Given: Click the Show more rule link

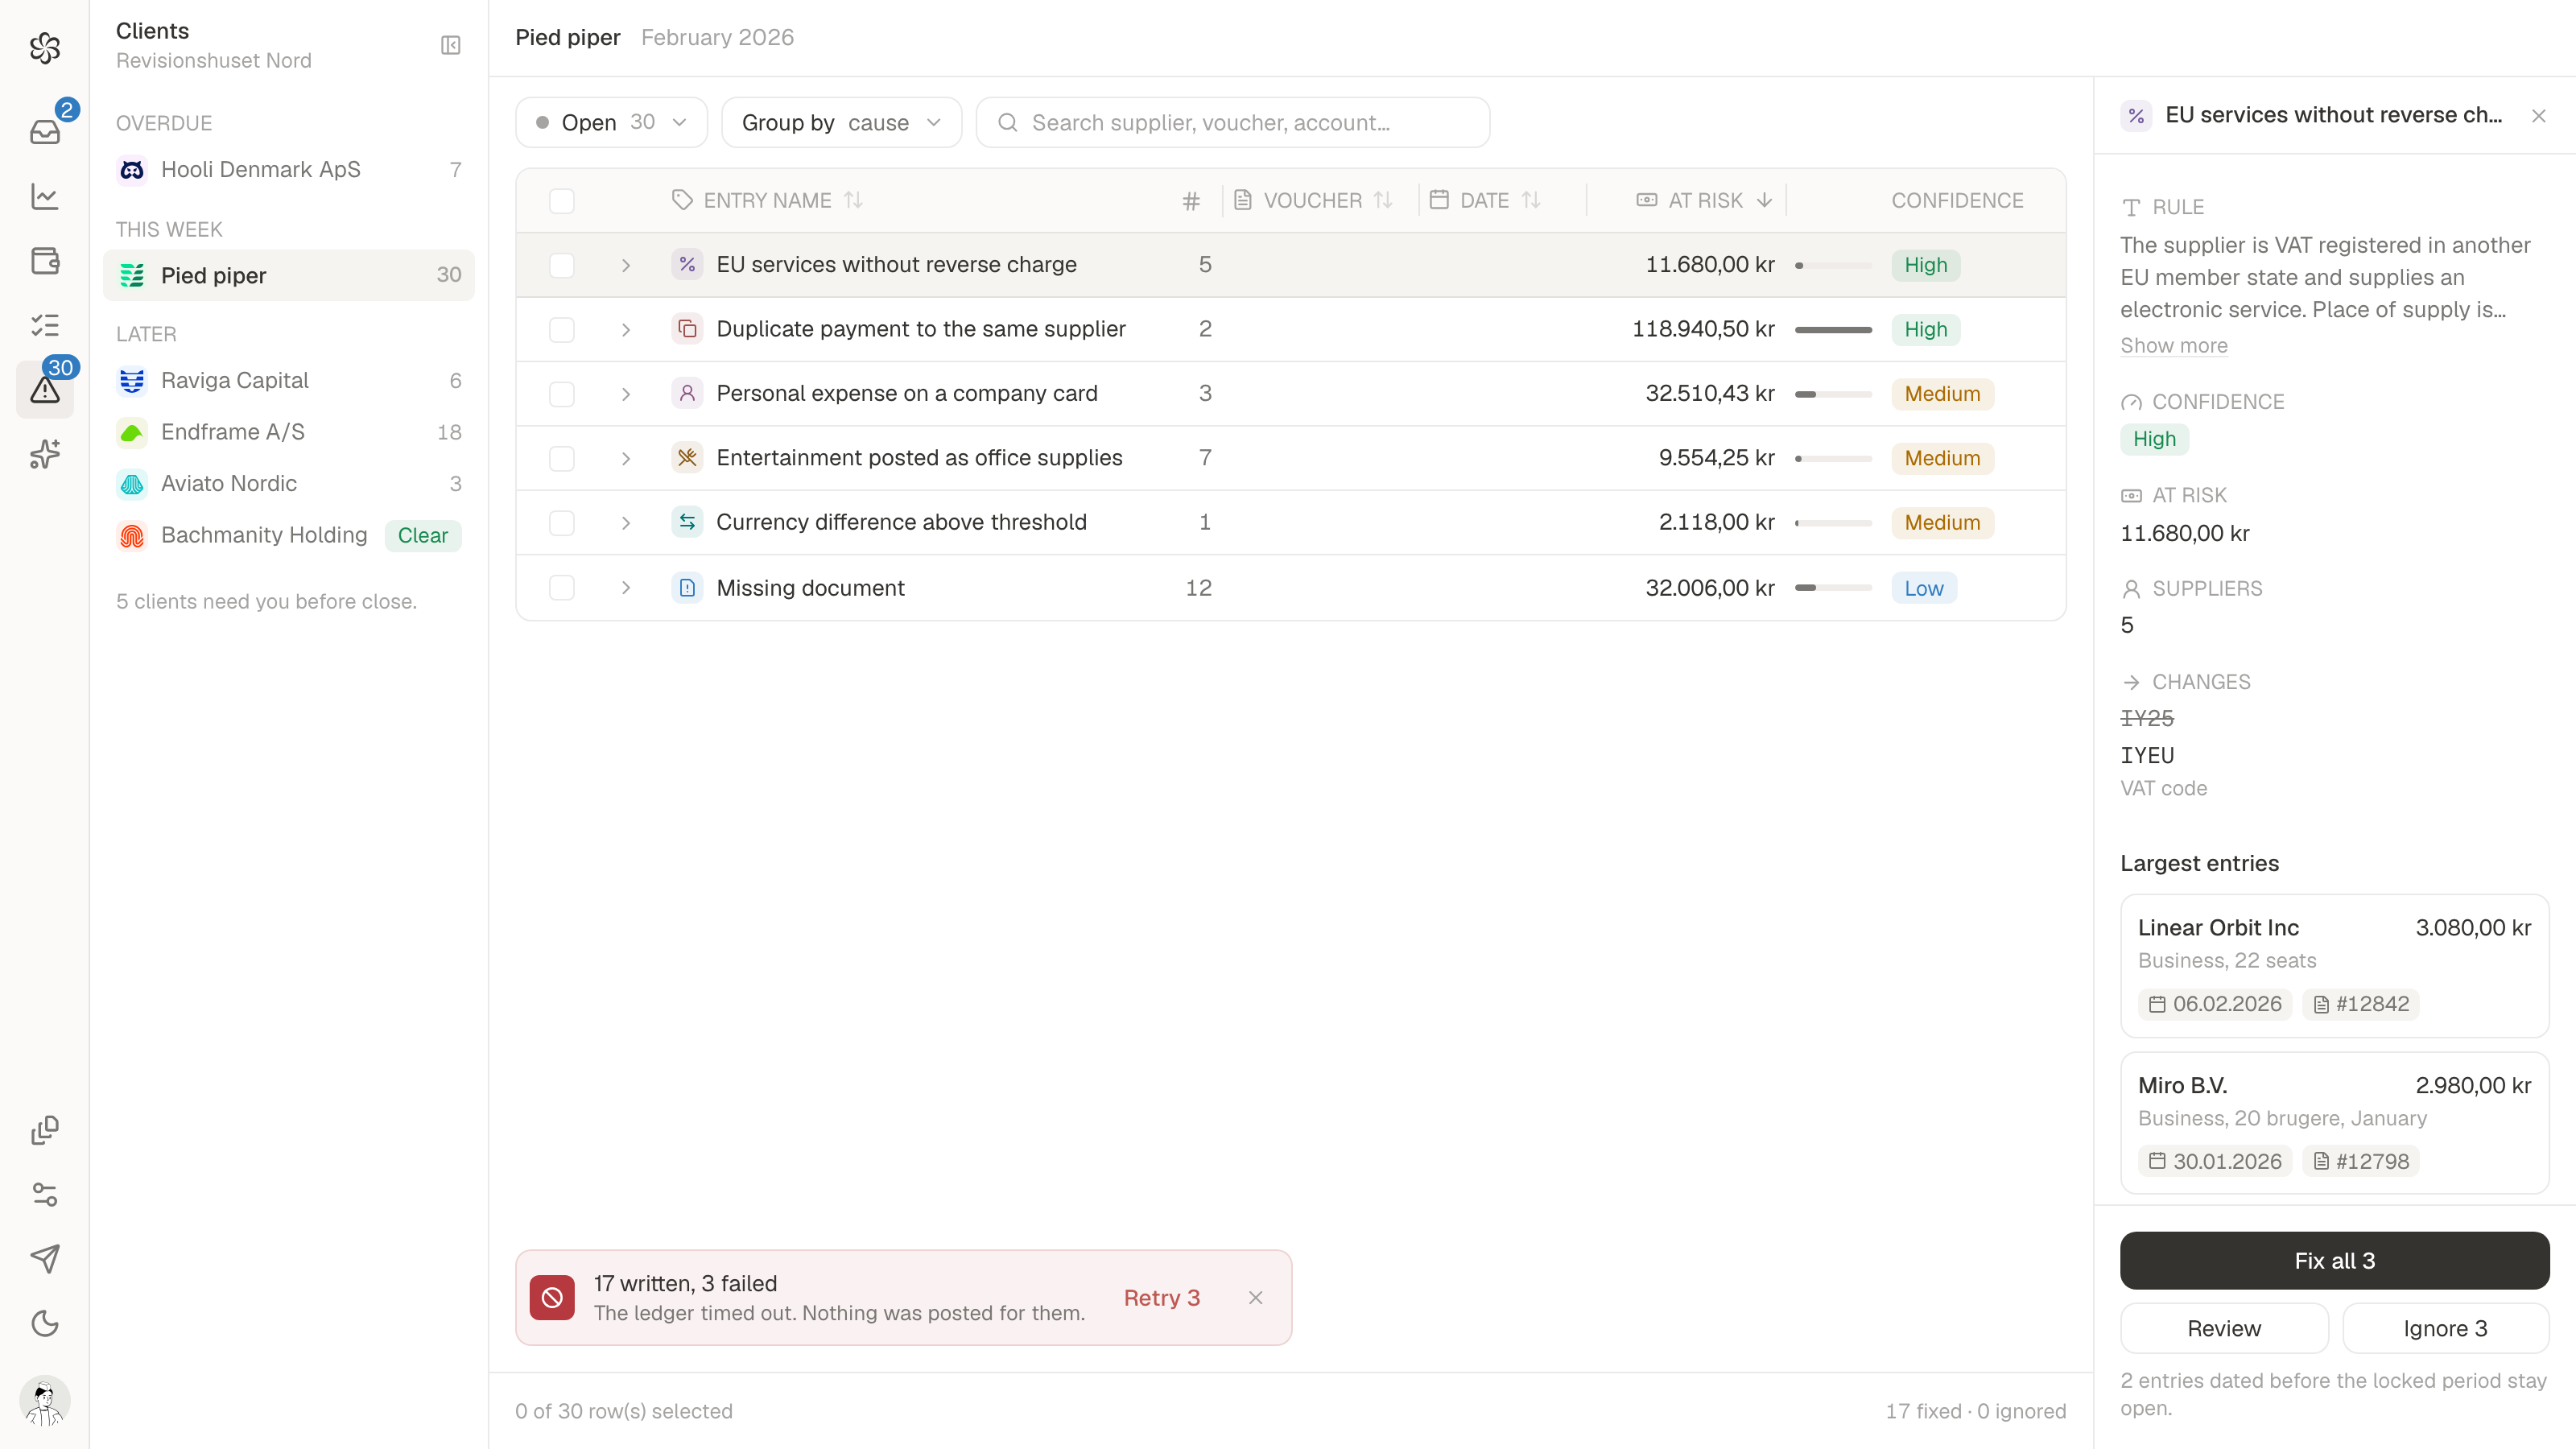Looking at the screenshot, I should point(2174,345).
